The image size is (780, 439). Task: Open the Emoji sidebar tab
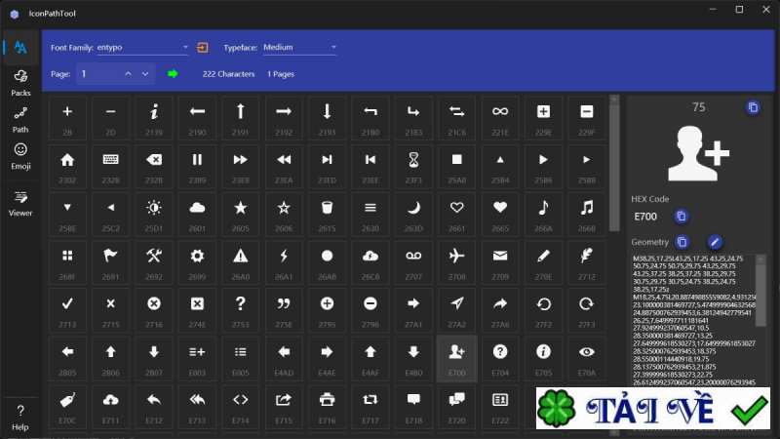(20, 156)
